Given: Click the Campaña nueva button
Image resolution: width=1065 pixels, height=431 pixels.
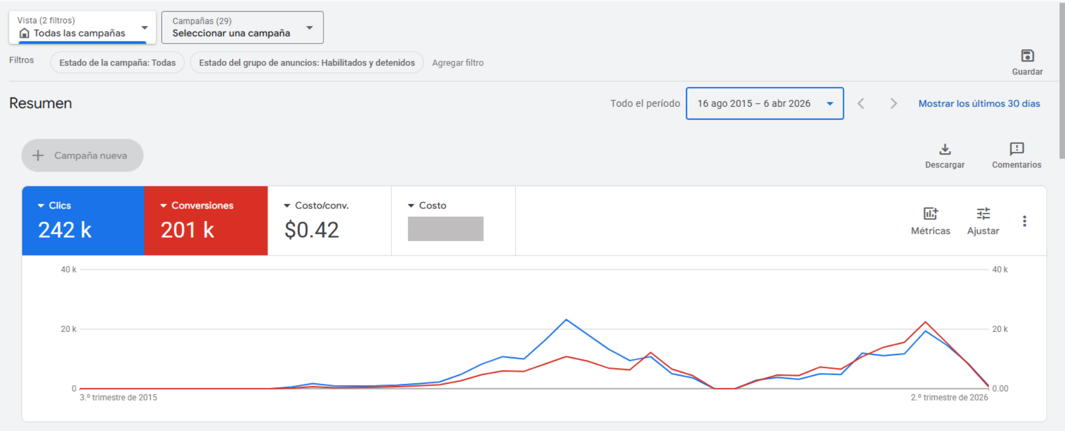Looking at the screenshot, I should pyautogui.click(x=82, y=156).
